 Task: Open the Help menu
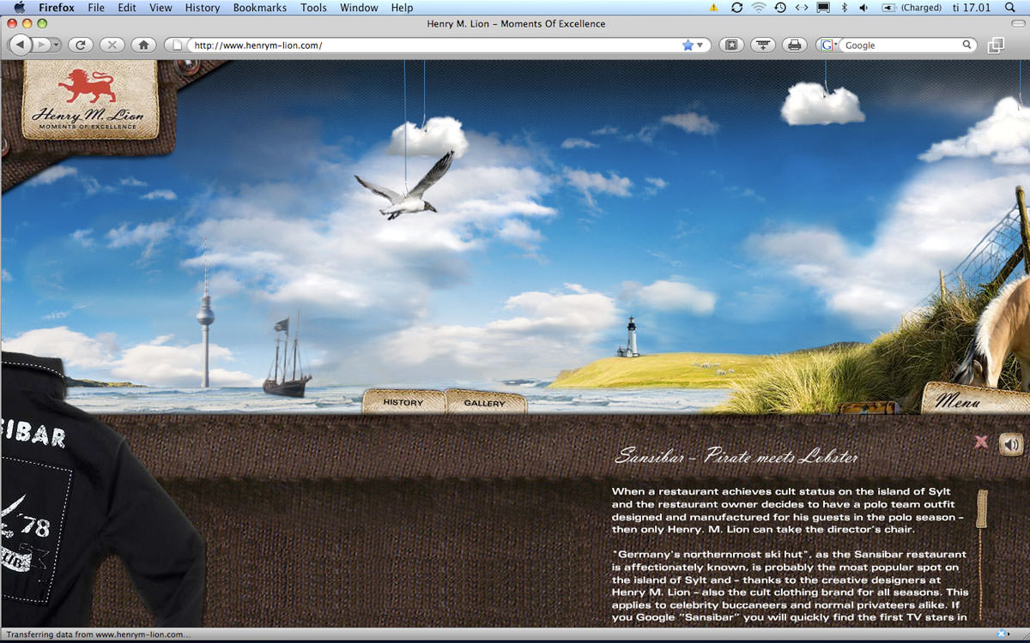click(x=402, y=8)
